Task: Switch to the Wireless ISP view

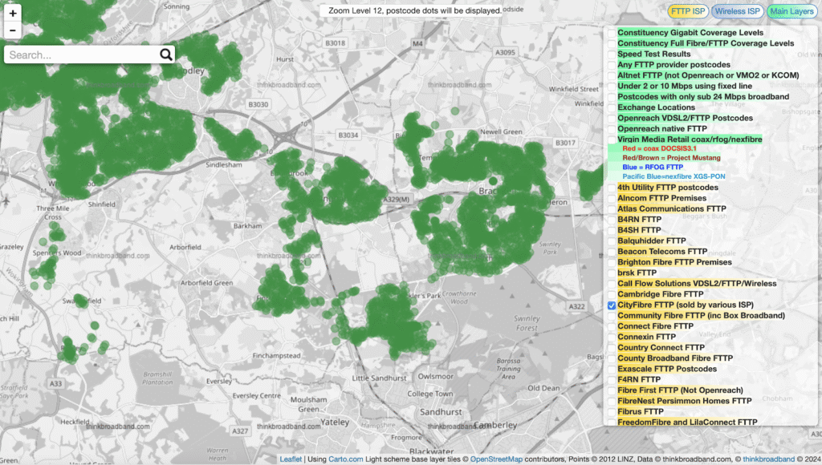Action: pos(737,11)
